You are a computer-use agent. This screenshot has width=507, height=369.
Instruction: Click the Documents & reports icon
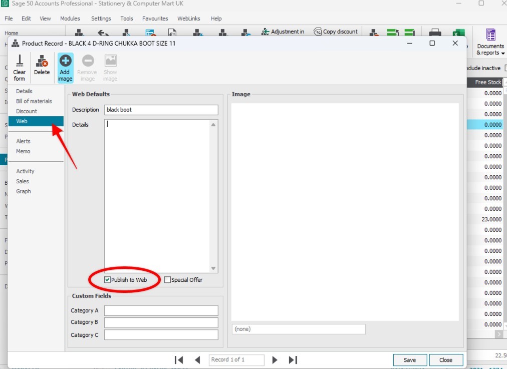coord(490,35)
